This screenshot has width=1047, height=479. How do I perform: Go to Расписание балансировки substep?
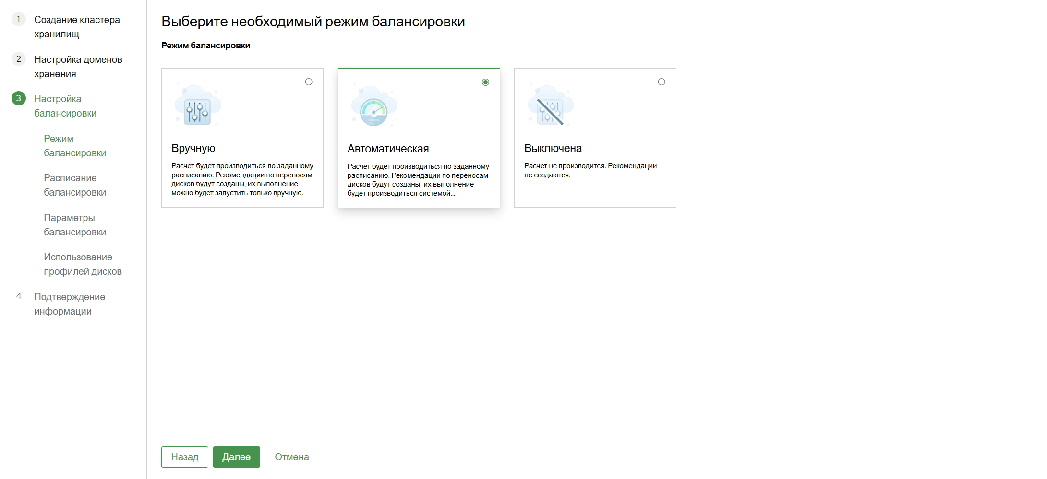tap(75, 185)
